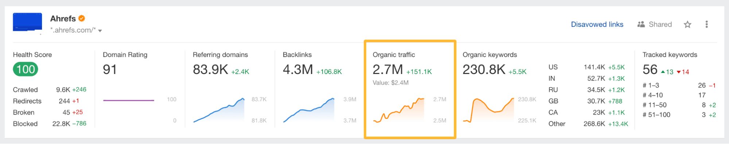Click the orange verified badge next to Ahrefs
The image size is (729, 144).
pyautogui.click(x=82, y=18)
